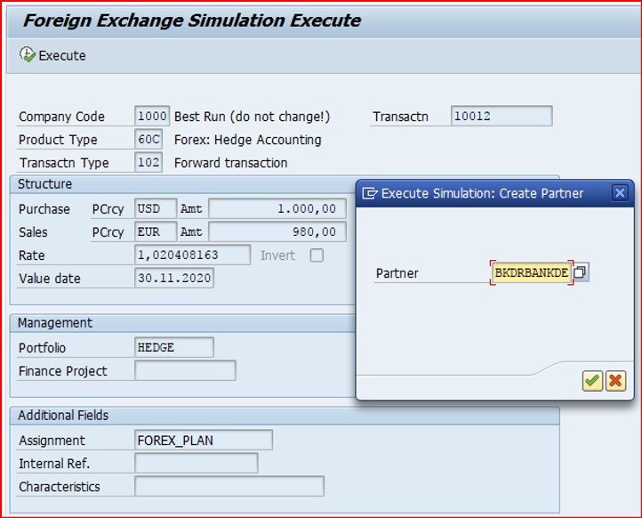This screenshot has height=518, width=642.
Task: Click the Partner label in dialog
Action: click(x=397, y=273)
